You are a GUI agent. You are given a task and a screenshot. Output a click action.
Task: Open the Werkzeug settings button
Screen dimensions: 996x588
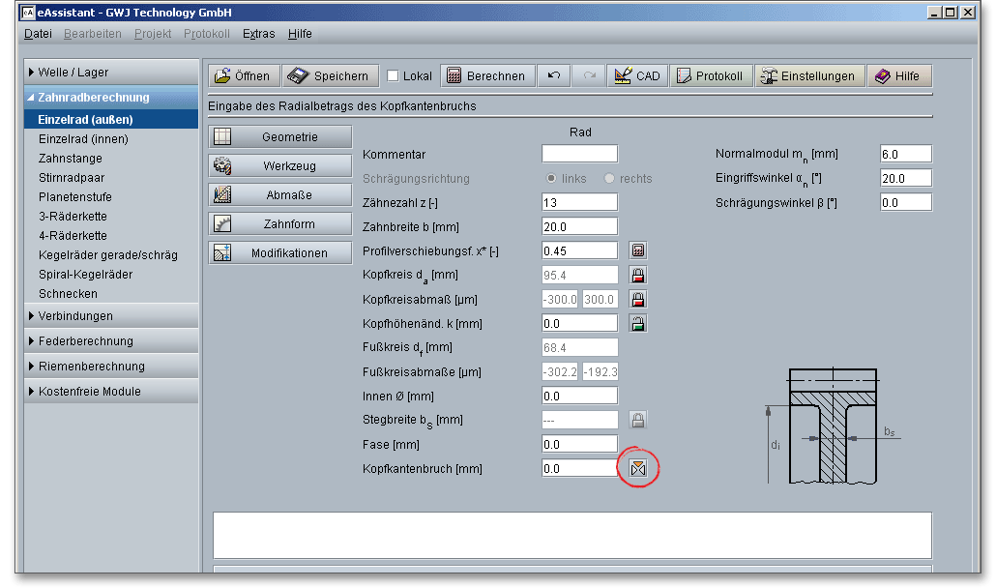coord(279,166)
